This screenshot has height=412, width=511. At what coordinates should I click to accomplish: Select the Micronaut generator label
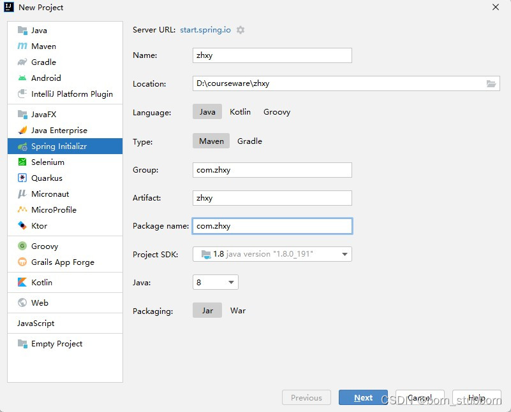pos(50,194)
